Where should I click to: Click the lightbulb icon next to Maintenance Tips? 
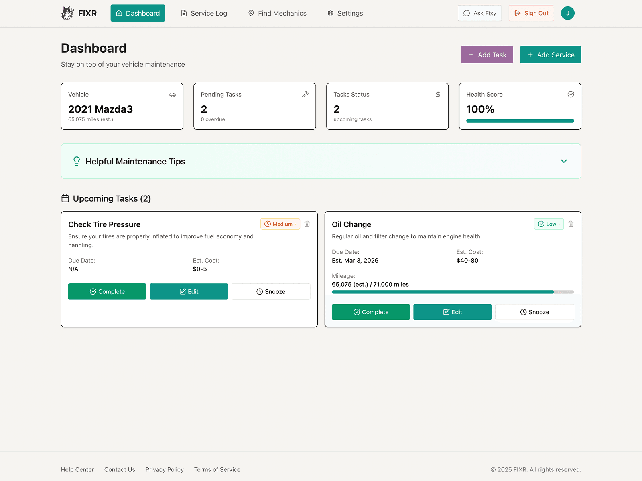(77, 161)
